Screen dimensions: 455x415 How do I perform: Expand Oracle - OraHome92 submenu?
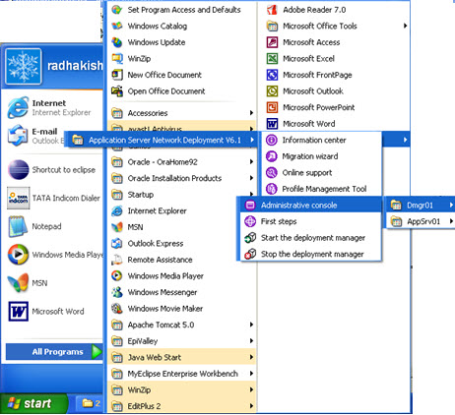(182, 162)
